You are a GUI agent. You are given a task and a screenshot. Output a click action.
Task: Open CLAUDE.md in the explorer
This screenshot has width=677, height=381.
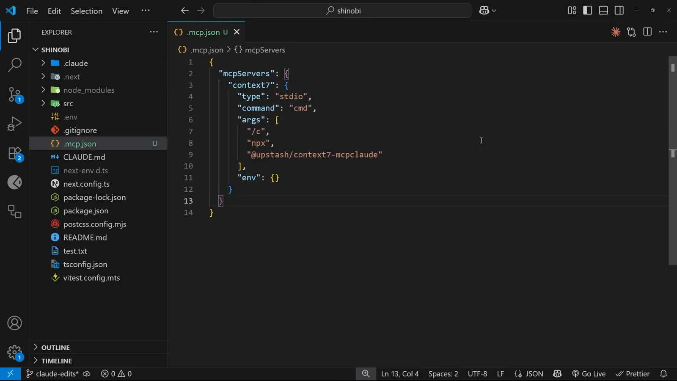[98, 157]
